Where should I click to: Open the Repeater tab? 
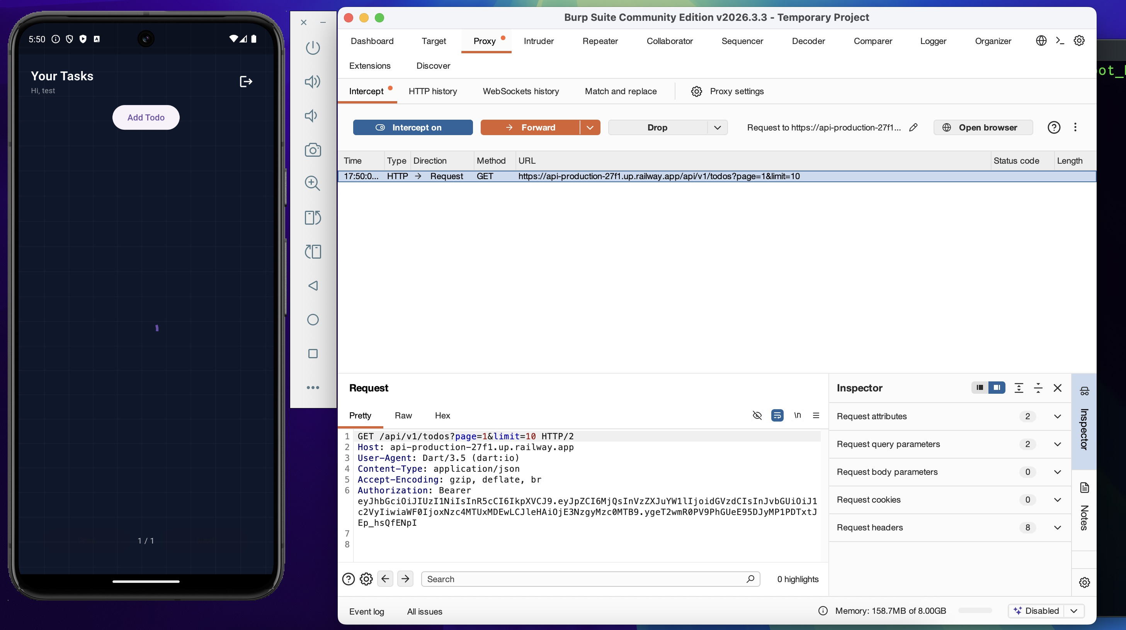pos(600,41)
